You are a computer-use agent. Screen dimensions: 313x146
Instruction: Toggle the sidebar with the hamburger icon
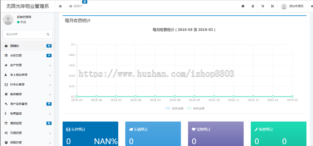point(60,6)
